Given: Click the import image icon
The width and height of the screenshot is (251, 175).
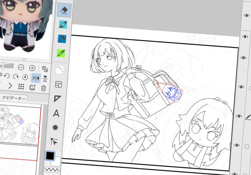Looking at the screenshot, I should [x=32, y=87].
